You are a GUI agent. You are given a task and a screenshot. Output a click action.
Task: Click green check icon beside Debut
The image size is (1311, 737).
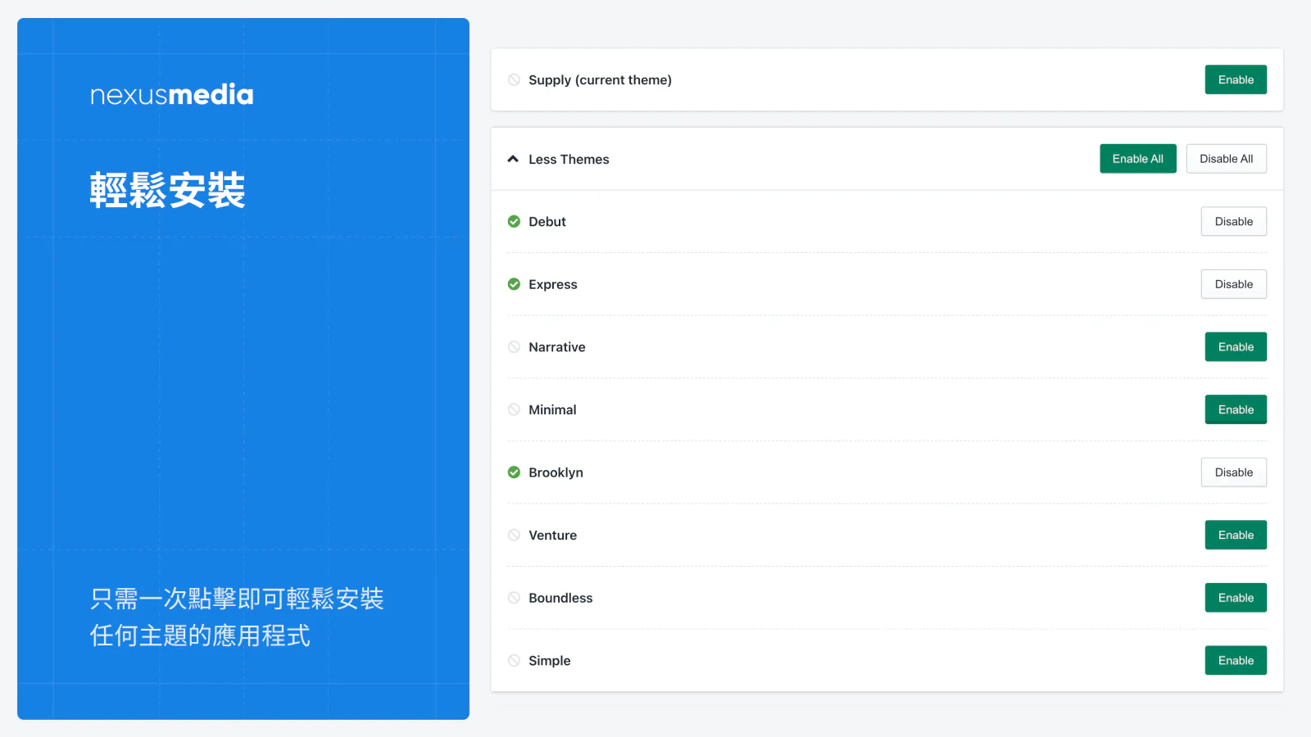[x=514, y=221]
